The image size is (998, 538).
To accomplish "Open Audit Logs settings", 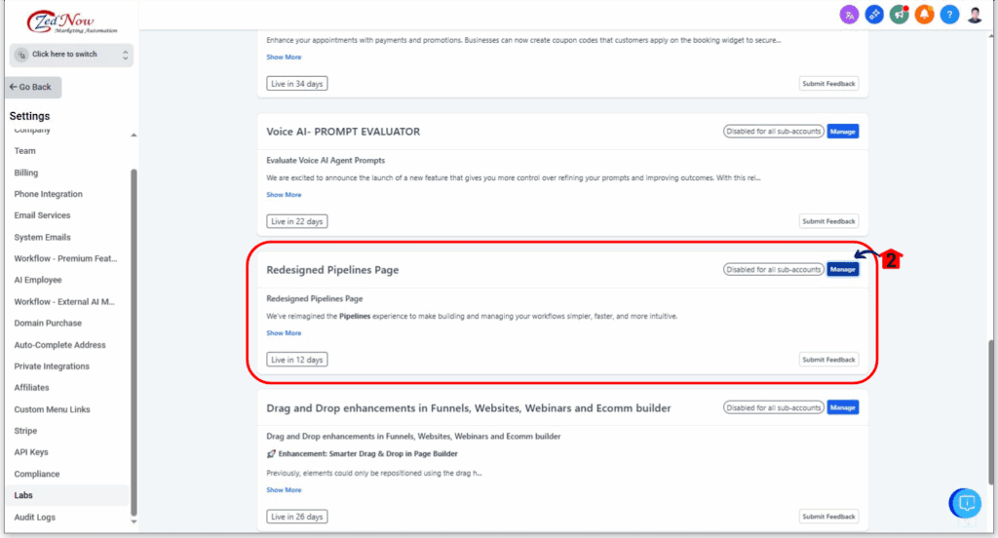I will tap(34, 517).
